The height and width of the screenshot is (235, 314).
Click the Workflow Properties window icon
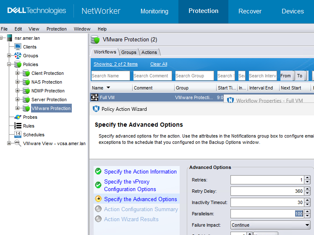[230, 100]
